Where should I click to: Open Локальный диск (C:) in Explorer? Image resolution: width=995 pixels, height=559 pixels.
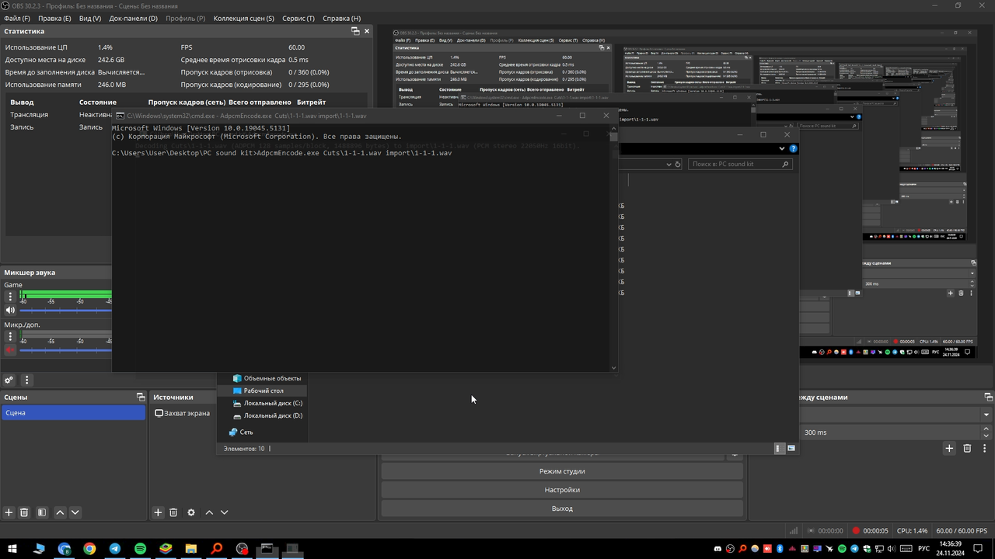(x=267, y=403)
